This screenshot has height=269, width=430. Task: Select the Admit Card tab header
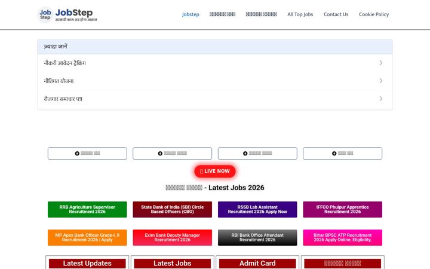257,263
